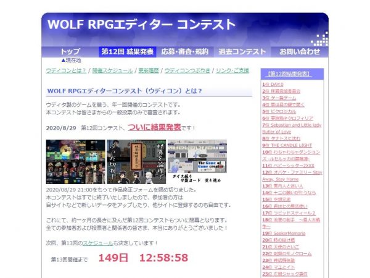
Task: Open 8位 タナトスに沈む result
Action: point(281,138)
